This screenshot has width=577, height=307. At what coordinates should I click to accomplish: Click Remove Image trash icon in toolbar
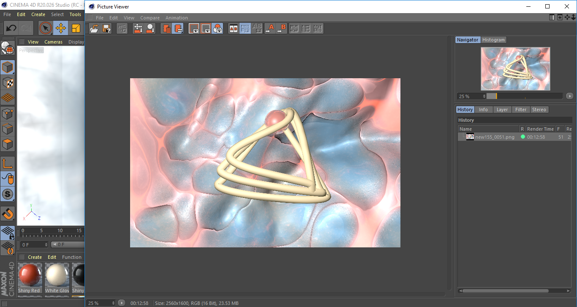point(166,28)
